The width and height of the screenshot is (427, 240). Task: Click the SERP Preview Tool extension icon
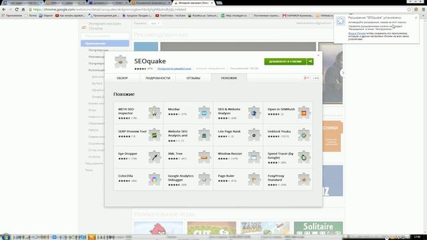point(154,135)
